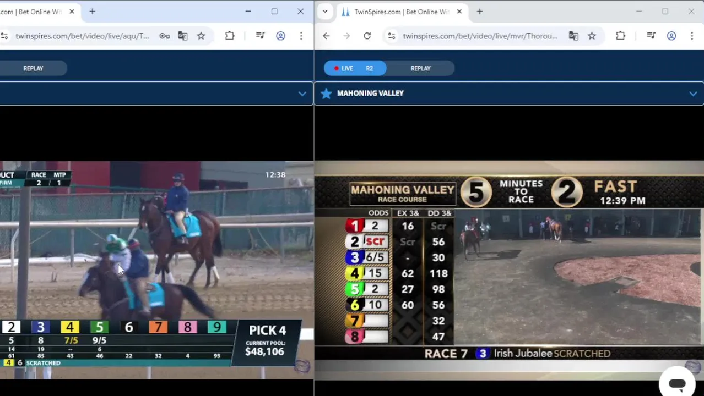Viewport: 704px width, 396px height.
Task: Click the Mahoning Valley favorite star icon
Action: pos(326,94)
